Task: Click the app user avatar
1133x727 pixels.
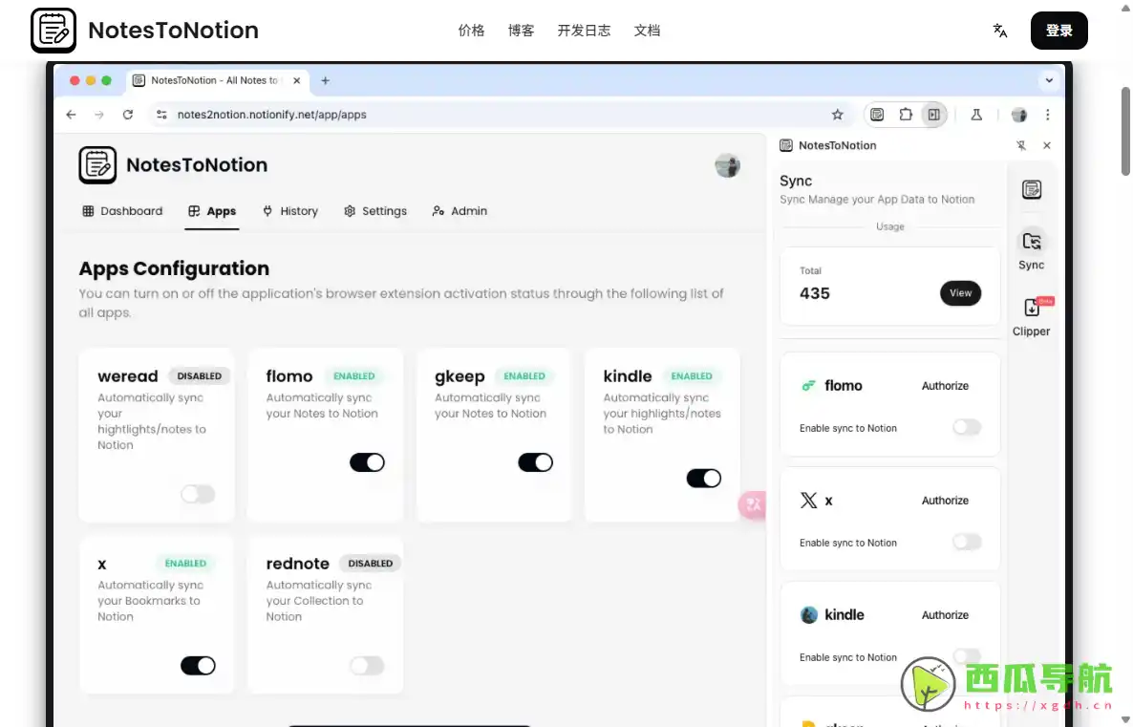Action: pyautogui.click(x=727, y=165)
